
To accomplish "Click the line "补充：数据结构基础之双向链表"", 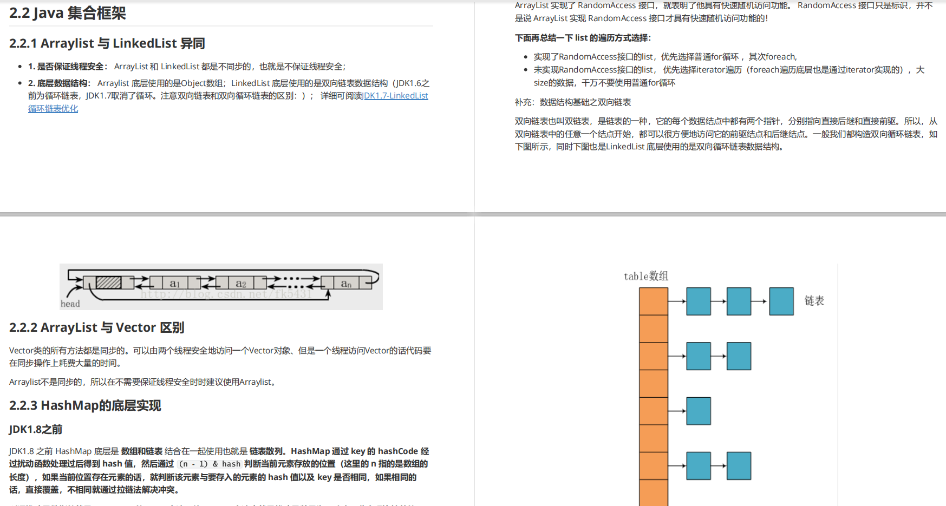I will [x=573, y=102].
